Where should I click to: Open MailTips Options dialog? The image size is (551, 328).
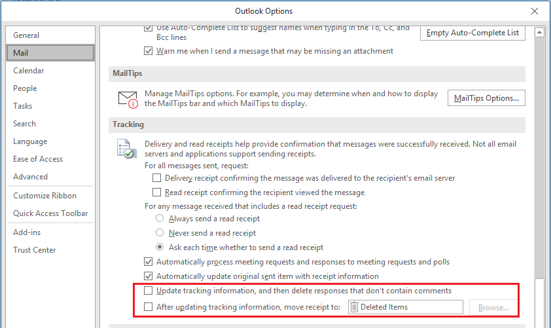coord(486,98)
